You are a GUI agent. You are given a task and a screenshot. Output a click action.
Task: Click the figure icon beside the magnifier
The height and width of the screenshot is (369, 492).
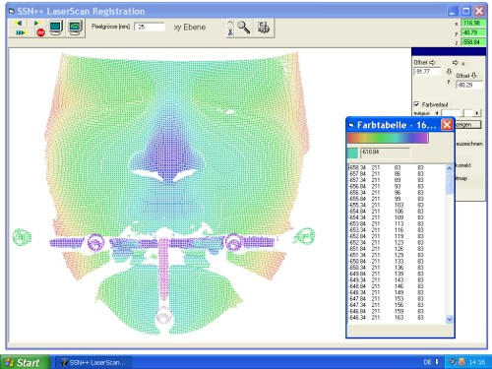coord(230,29)
